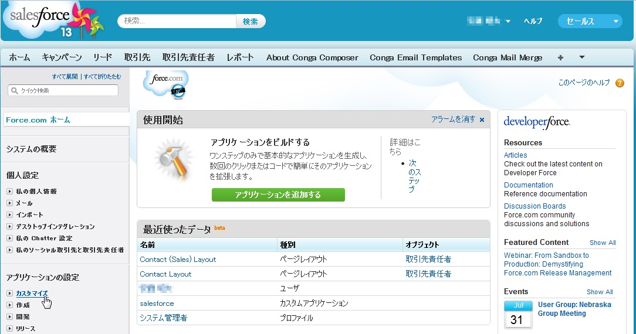636x334 pixels.
Task: Click the hammer build application icon
Action: pyautogui.click(x=174, y=160)
